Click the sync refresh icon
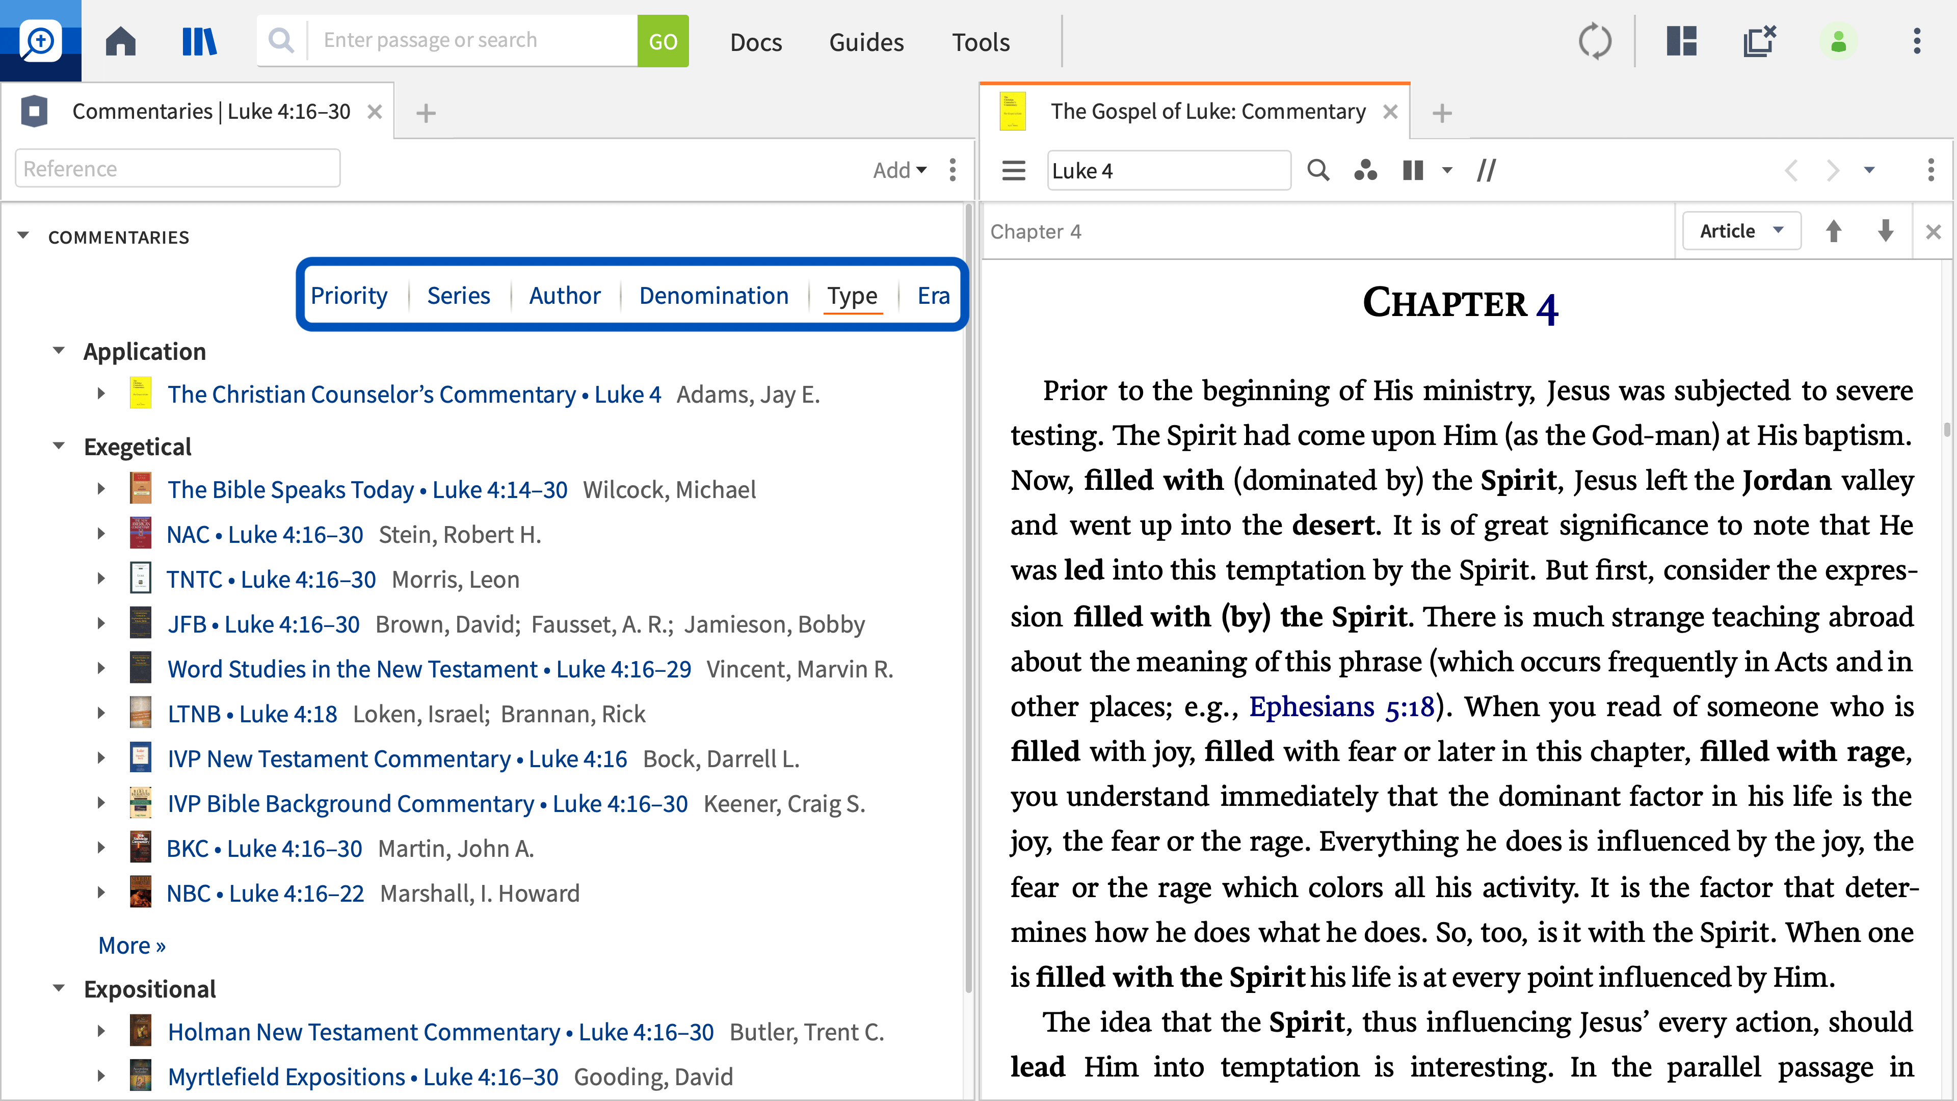 tap(1595, 41)
